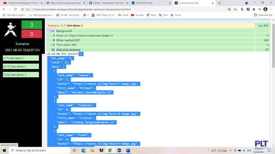
Task: Click the page vertical scrollbar
Action: (x=273, y=46)
